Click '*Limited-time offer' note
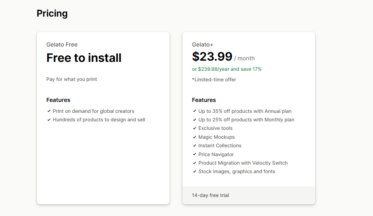373x216 pixels. coord(214,80)
